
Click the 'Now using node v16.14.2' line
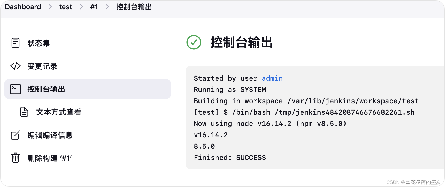(x=270, y=124)
